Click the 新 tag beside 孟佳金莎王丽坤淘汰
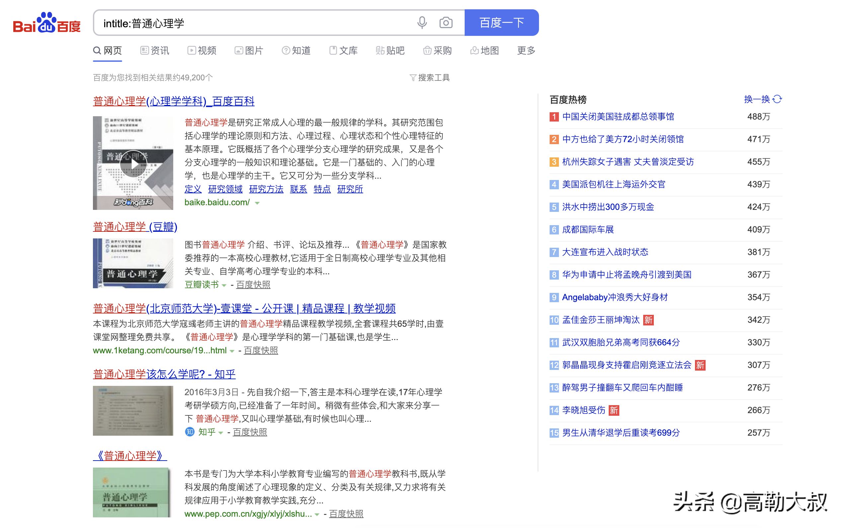The image size is (843, 528). coord(648,320)
